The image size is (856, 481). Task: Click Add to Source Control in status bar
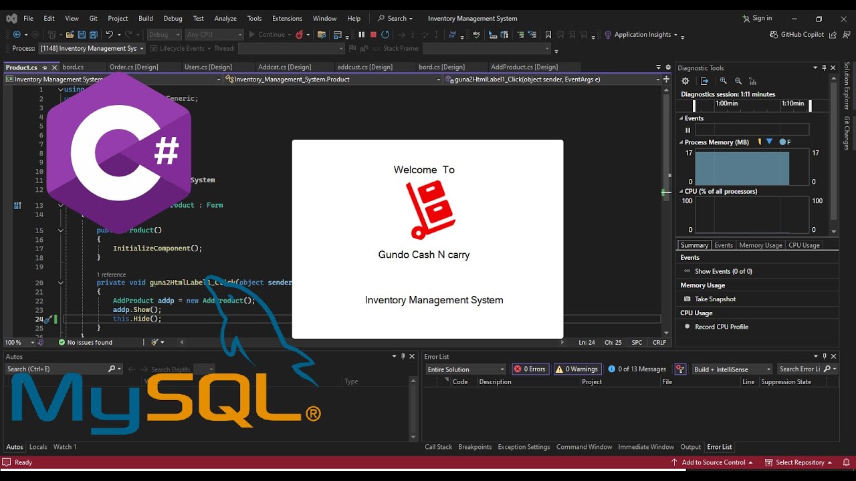click(713, 462)
